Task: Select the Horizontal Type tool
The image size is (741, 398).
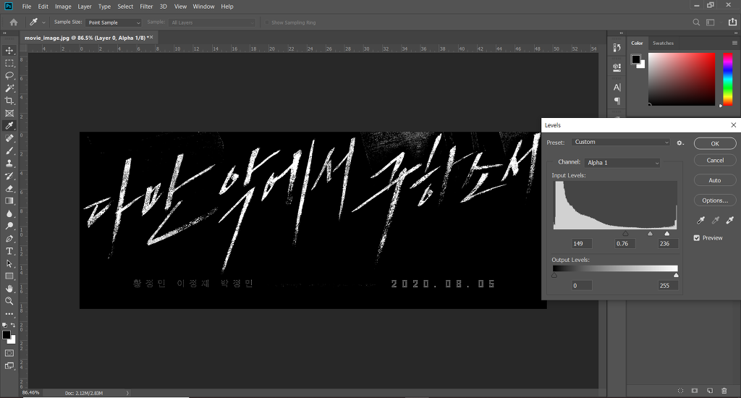Action: point(9,251)
